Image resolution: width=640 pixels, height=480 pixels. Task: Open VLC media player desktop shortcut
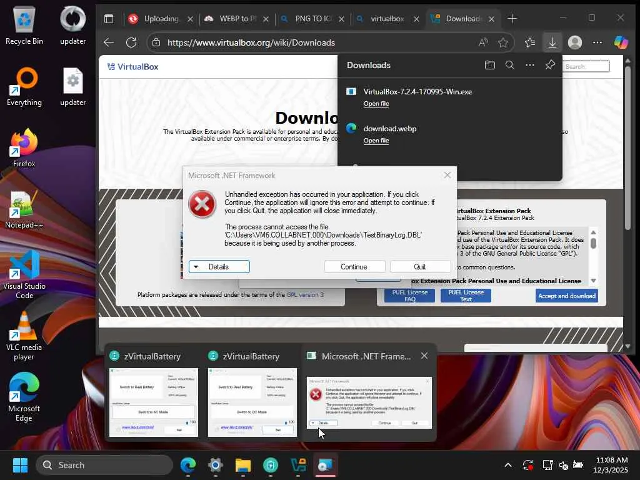coord(24,336)
